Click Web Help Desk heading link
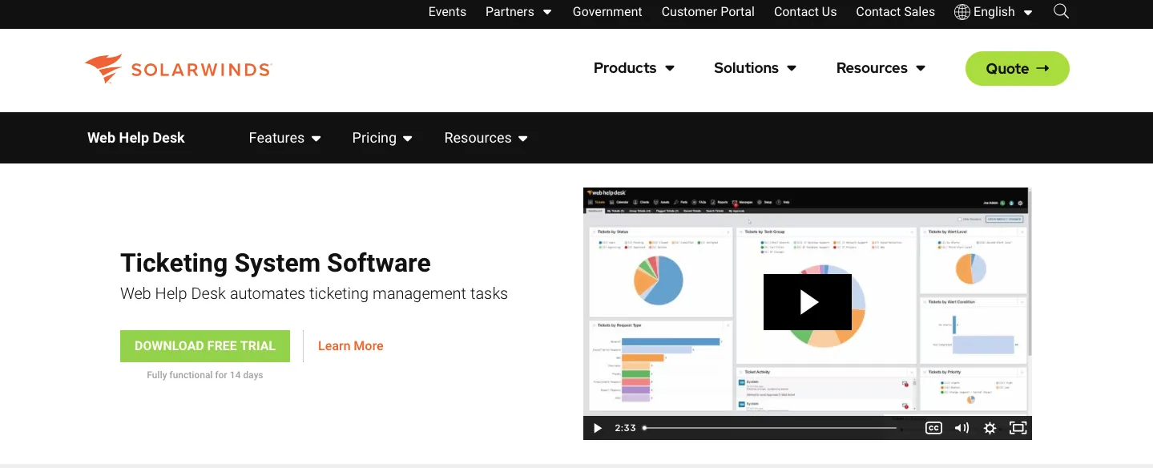Image resolution: width=1153 pixels, height=468 pixels. click(136, 138)
